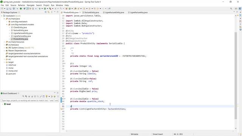
Task: Click the editor horizontal scrollbar
Action: click(x=150, y=131)
